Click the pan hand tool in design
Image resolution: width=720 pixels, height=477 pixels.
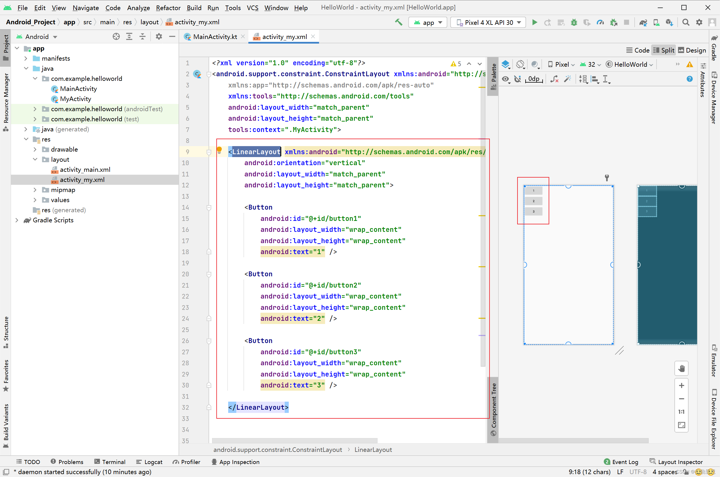coord(681,368)
